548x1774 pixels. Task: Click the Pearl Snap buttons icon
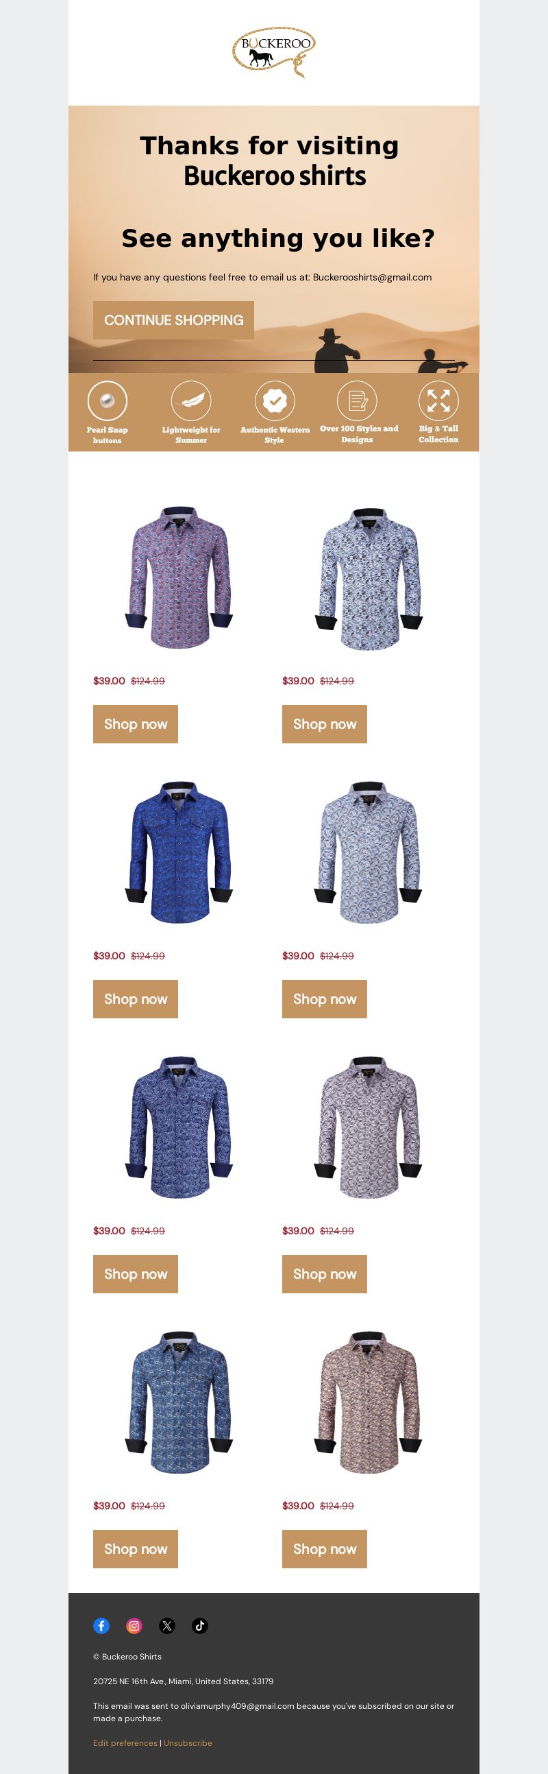click(108, 400)
